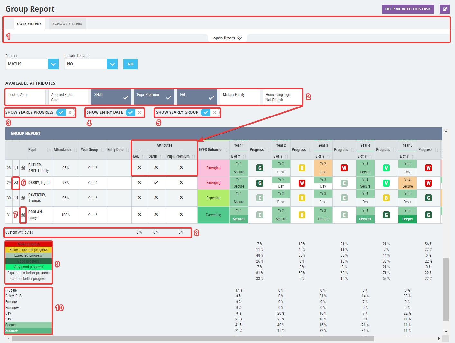Viewport: 455px width, 343px height.
Task: Toggle Show Yearly Progress switch
Action: point(66,113)
